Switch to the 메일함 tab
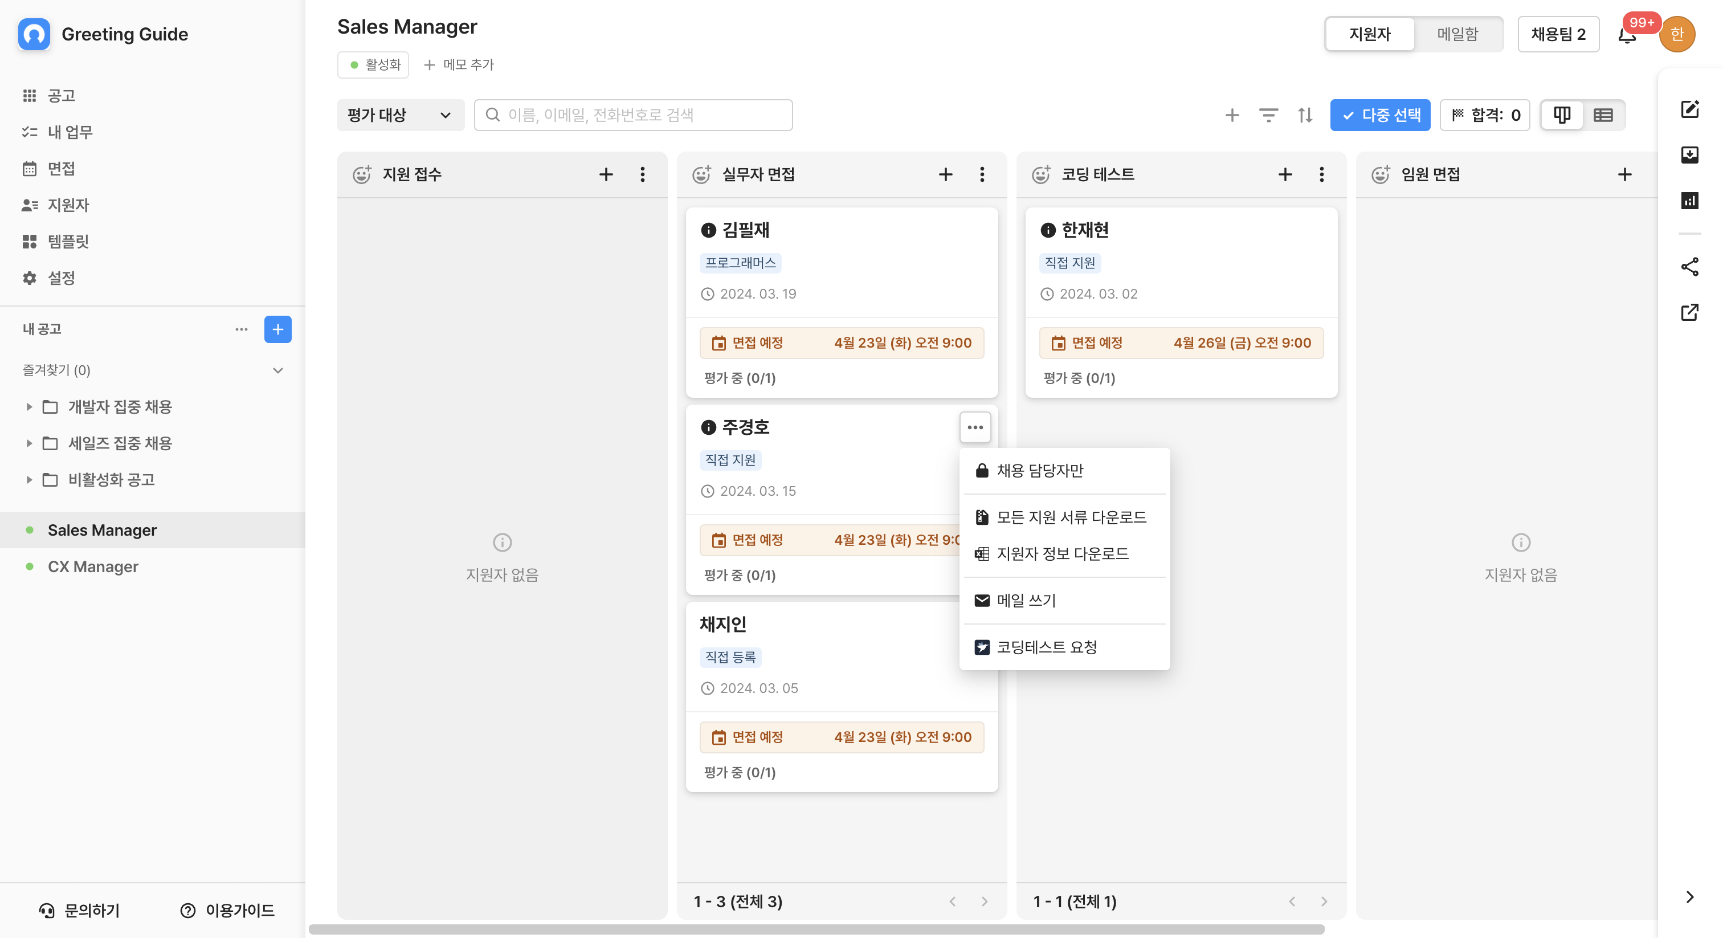The image size is (1723, 938). (1457, 34)
